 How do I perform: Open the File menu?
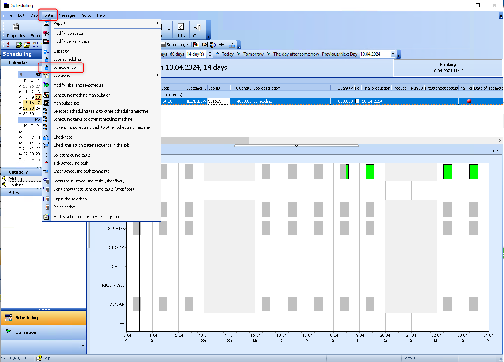click(9, 15)
